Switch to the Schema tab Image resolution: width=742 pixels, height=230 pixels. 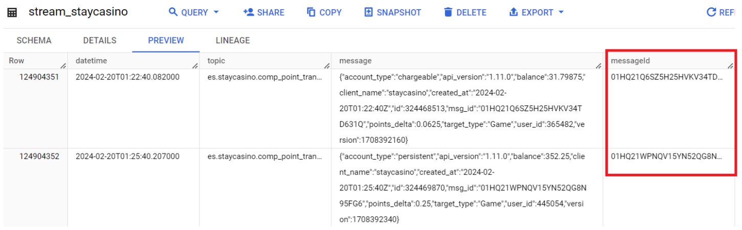[x=34, y=40]
